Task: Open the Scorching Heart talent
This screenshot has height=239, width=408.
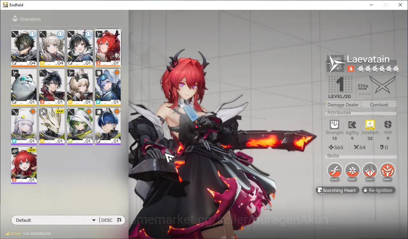Action: [x=338, y=190]
